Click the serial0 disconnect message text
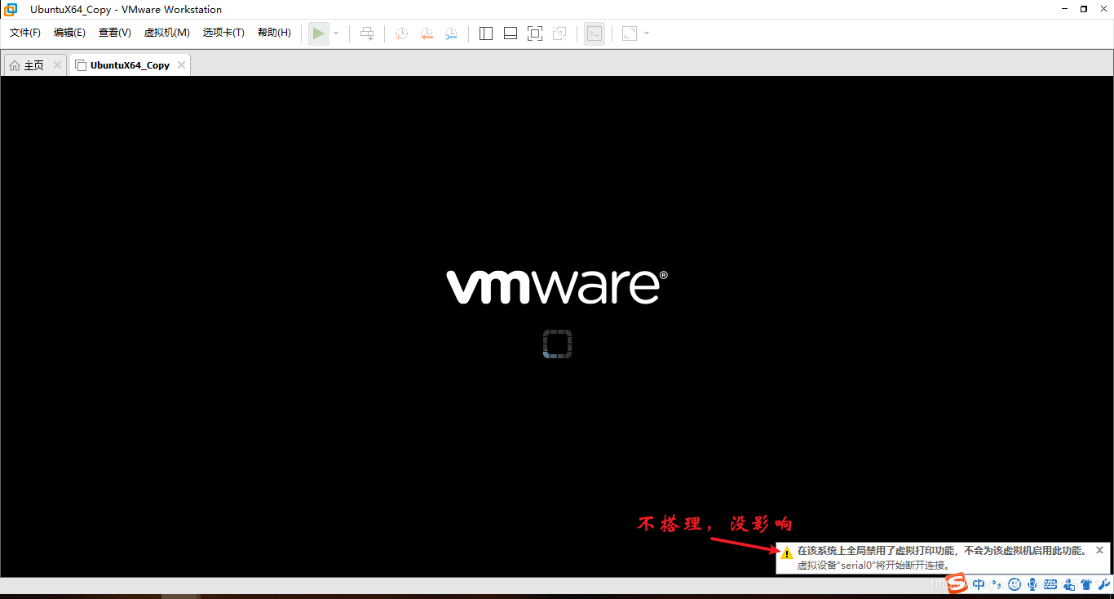This screenshot has width=1114, height=599. point(873,565)
